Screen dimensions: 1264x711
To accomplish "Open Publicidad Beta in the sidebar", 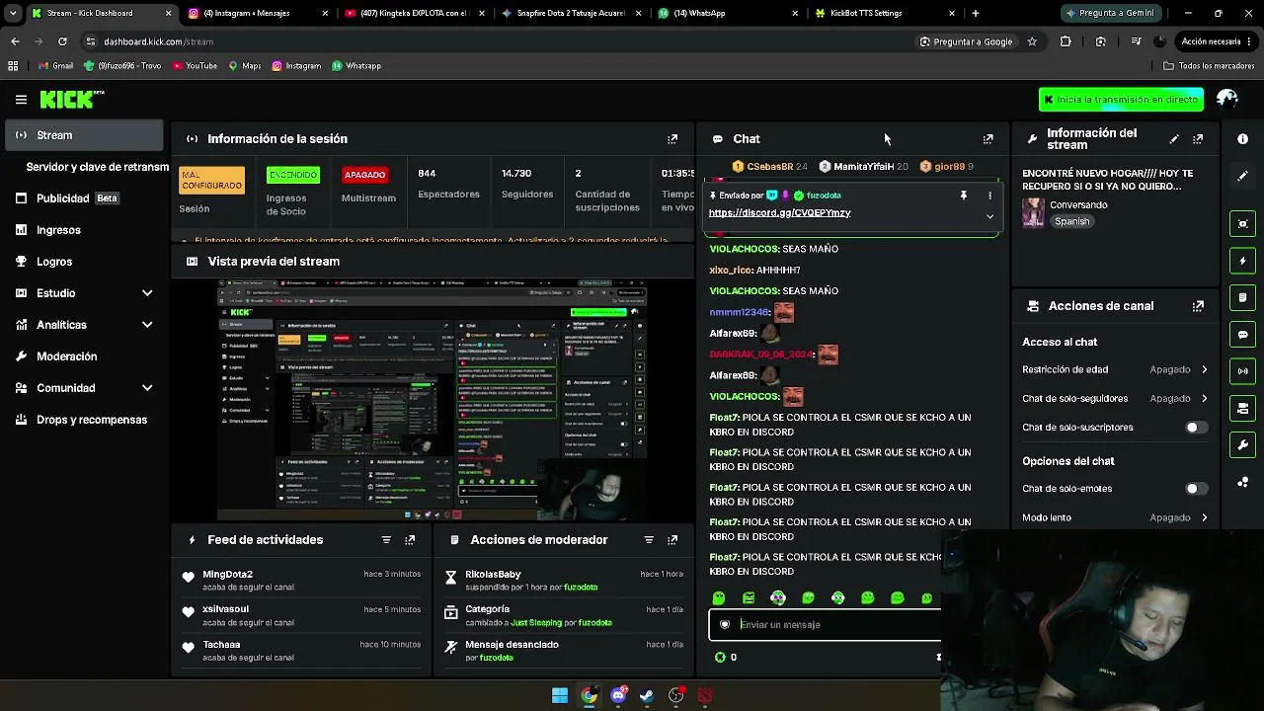I will point(84,198).
